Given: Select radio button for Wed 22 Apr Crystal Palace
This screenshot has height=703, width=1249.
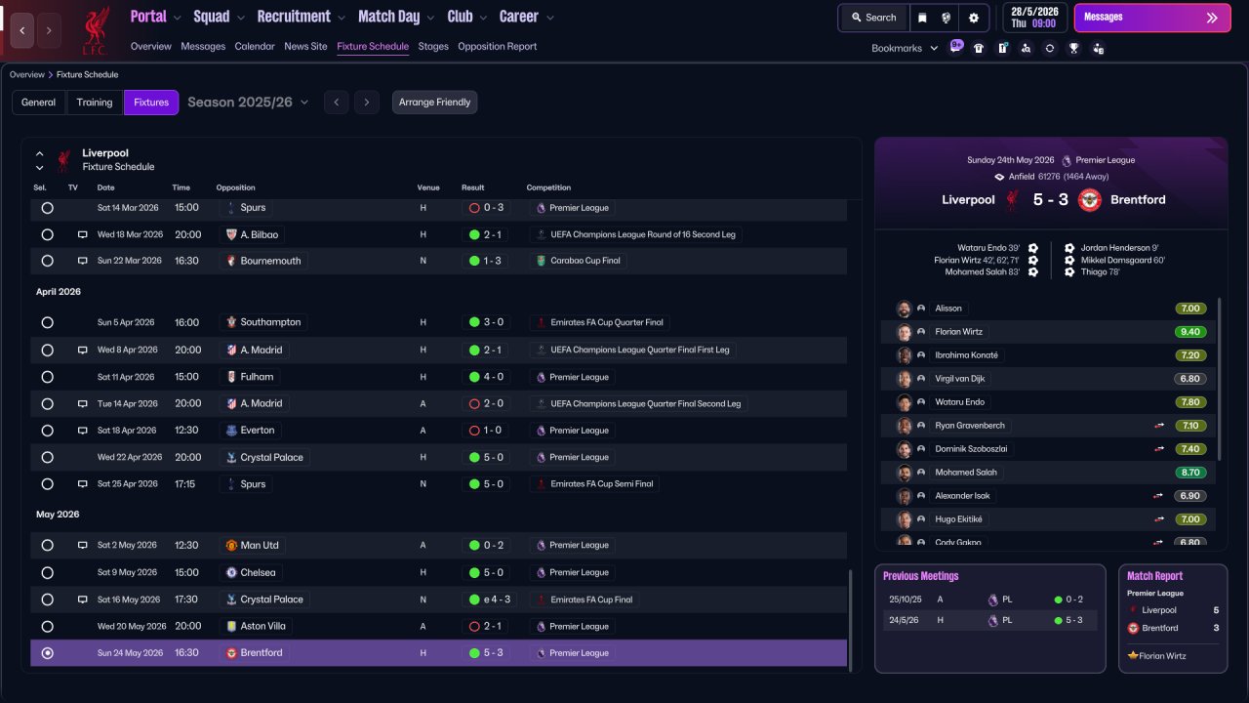Looking at the screenshot, I should coord(47,457).
